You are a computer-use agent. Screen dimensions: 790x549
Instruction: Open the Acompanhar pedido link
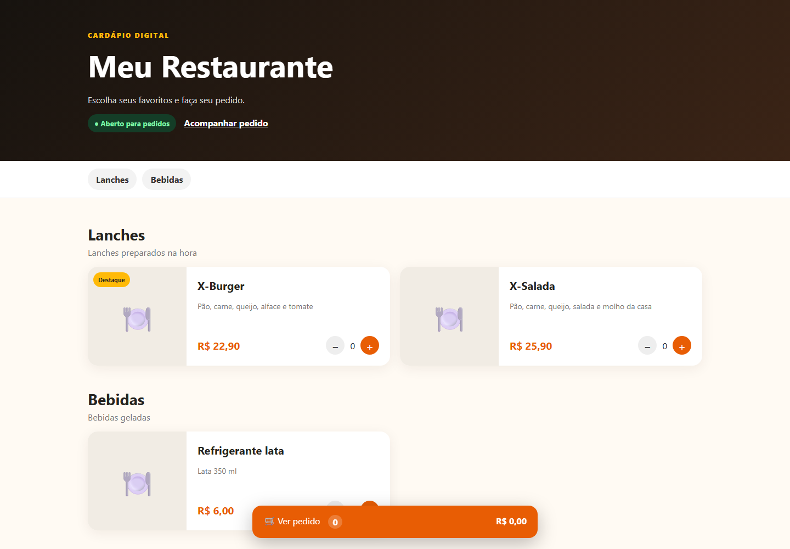click(226, 123)
